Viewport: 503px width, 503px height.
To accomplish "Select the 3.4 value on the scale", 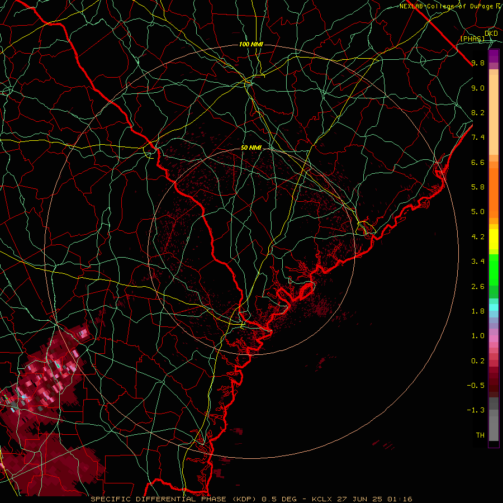I will tap(478, 262).
